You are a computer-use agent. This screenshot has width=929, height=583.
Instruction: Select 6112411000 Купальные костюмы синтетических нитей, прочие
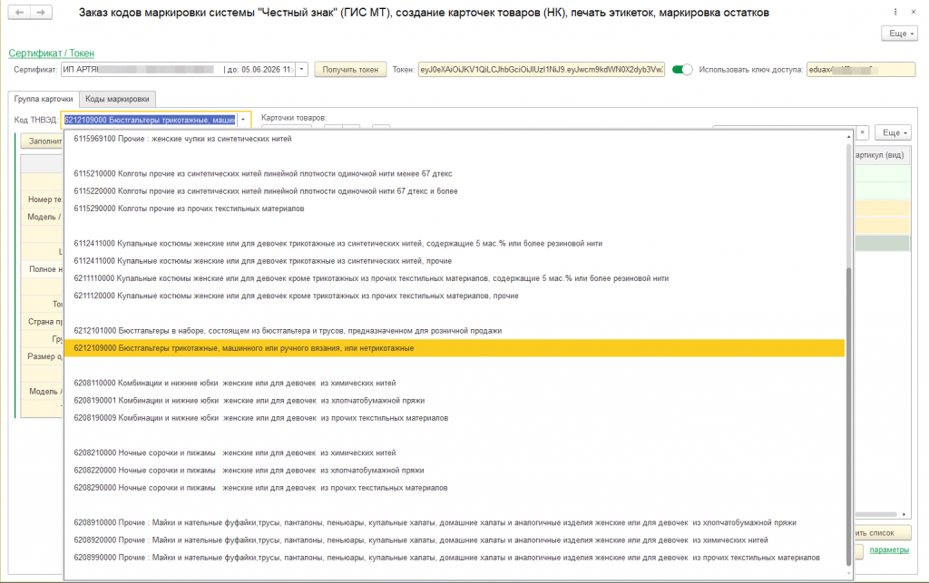(454, 261)
